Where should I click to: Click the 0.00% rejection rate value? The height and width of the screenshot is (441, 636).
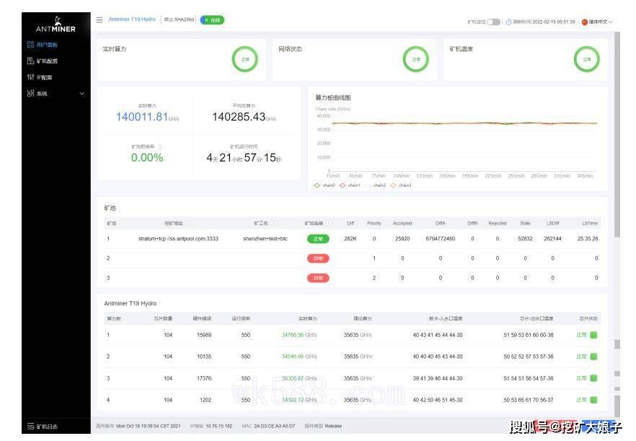coord(147,157)
